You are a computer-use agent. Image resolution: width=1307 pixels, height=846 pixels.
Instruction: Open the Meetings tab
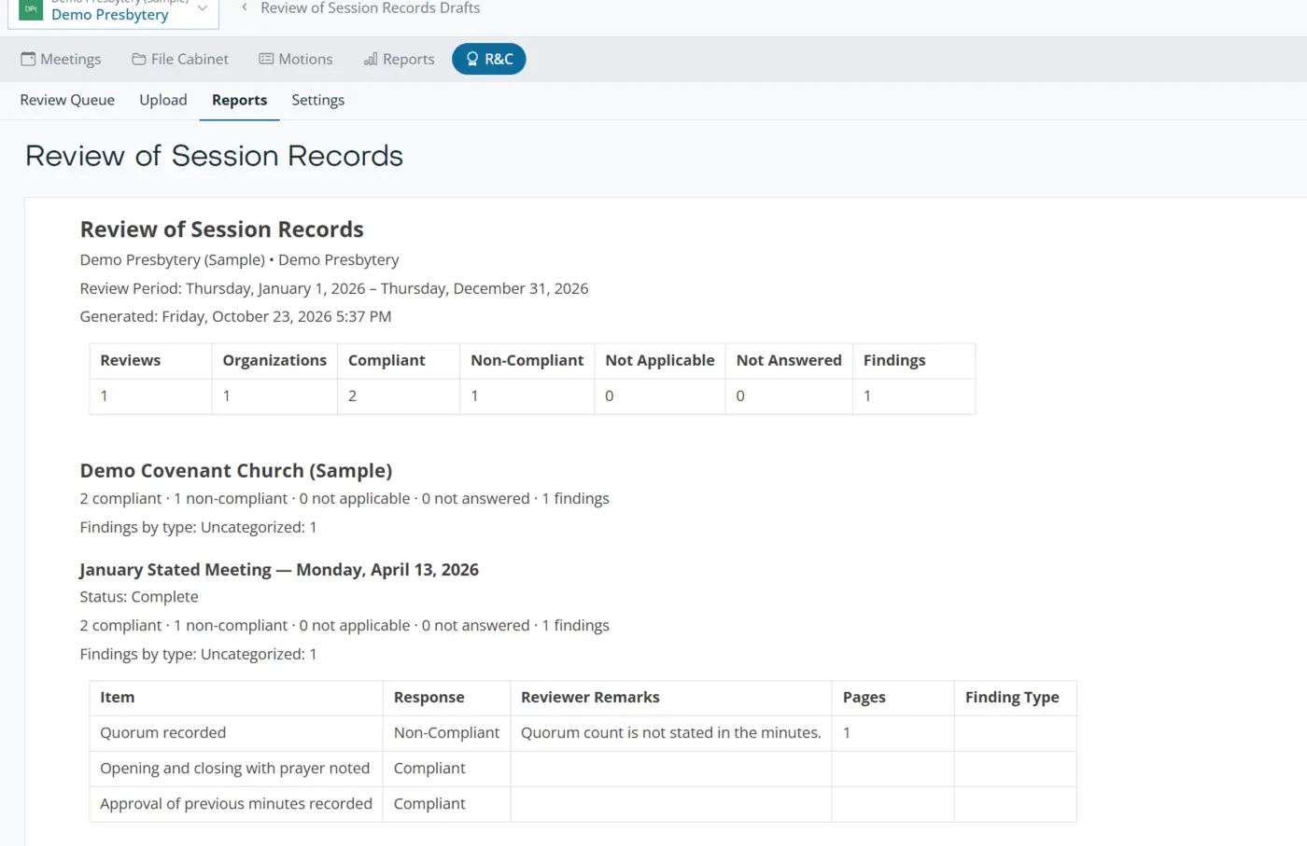[61, 59]
